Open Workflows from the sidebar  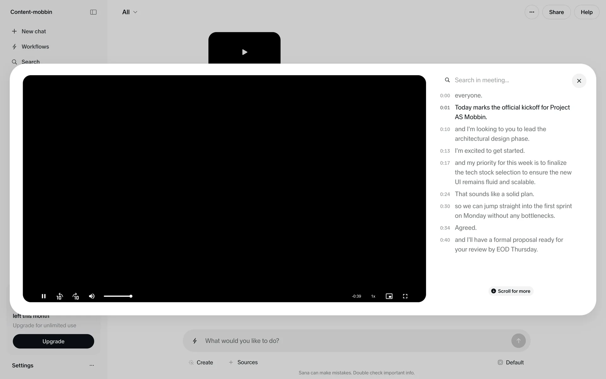pos(35,47)
